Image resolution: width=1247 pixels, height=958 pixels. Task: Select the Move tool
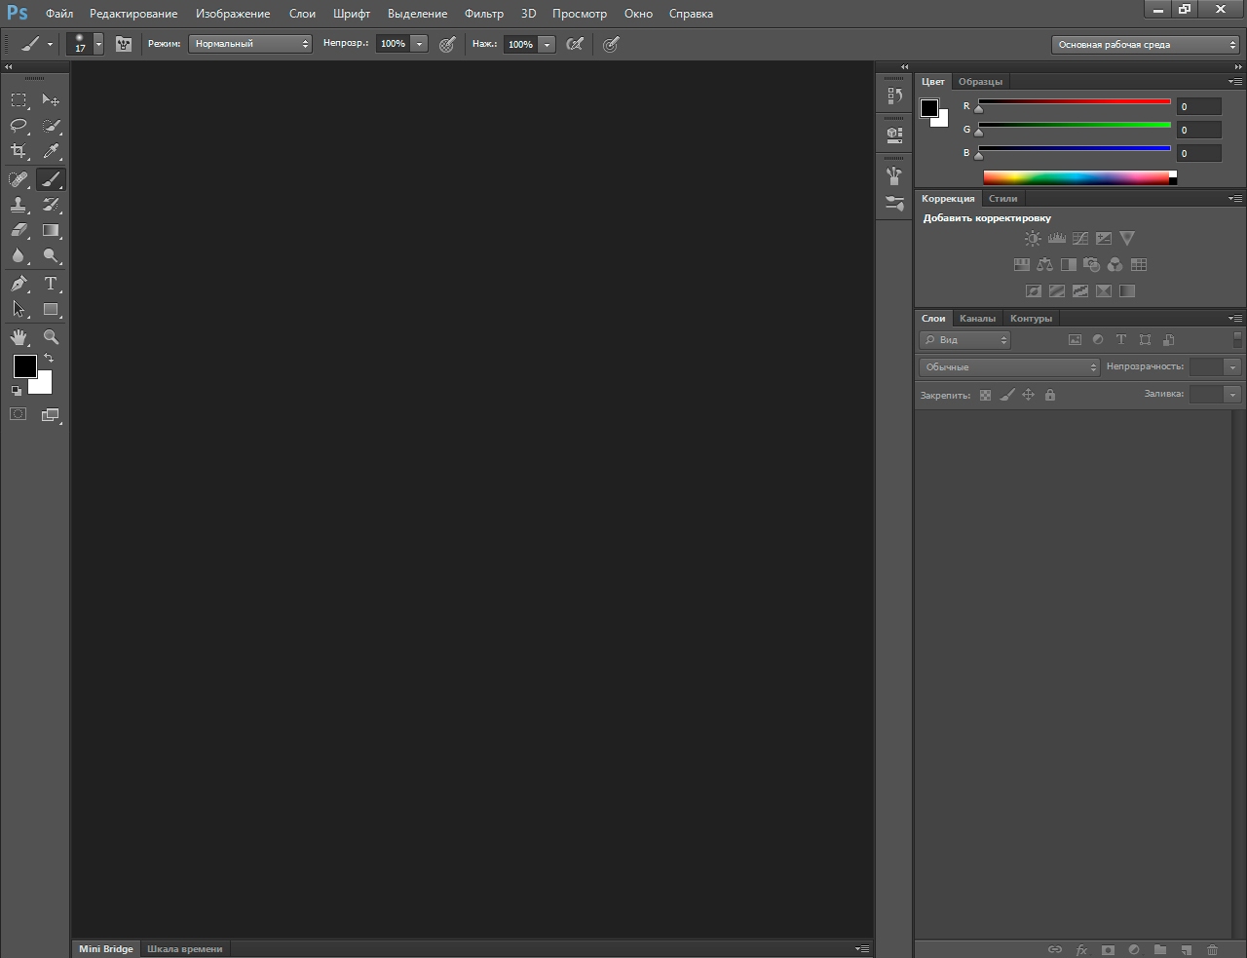pos(51,99)
